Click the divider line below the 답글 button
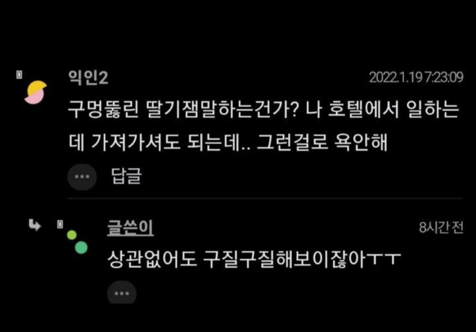The width and height of the screenshot is (476, 332). [265, 199]
